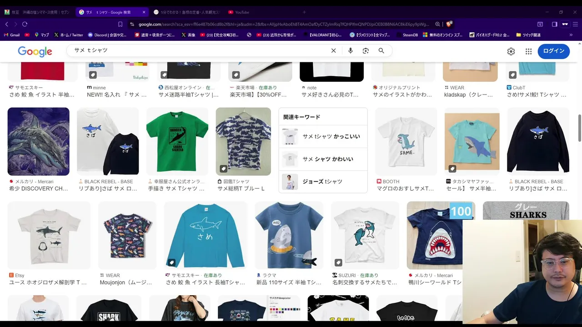Open the Discord bookmark
Viewport: 582px width, 327px height.
pyautogui.click(x=107, y=35)
